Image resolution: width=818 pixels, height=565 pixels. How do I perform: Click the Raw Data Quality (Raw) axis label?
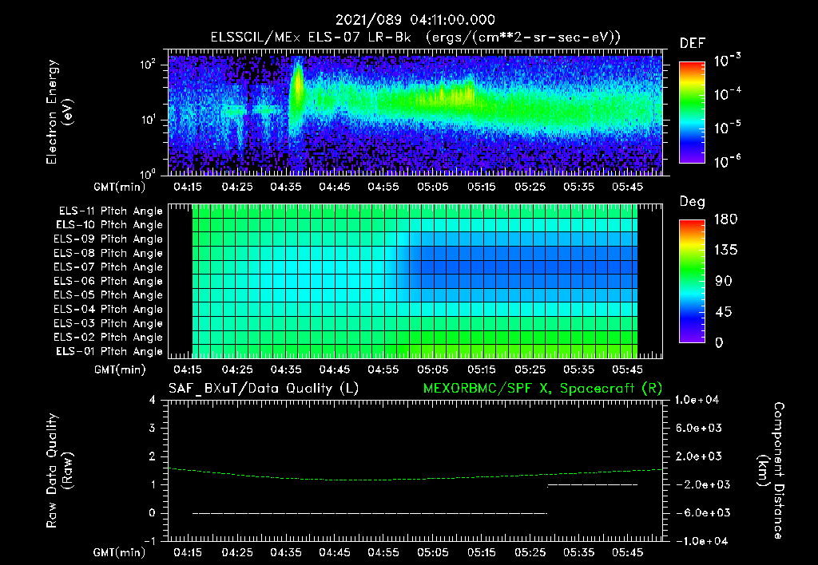pyautogui.click(x=59, y=470)
